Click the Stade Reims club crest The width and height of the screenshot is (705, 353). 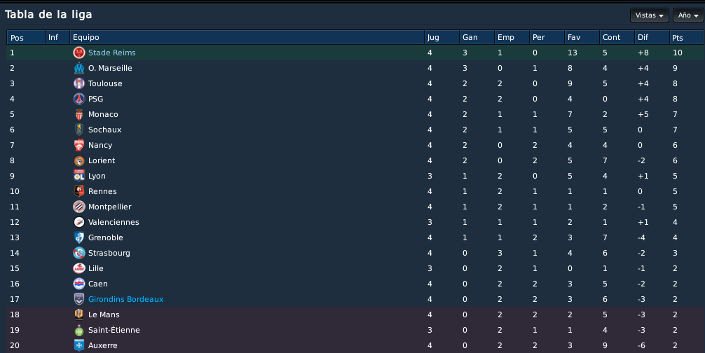[x=79, y=53]
